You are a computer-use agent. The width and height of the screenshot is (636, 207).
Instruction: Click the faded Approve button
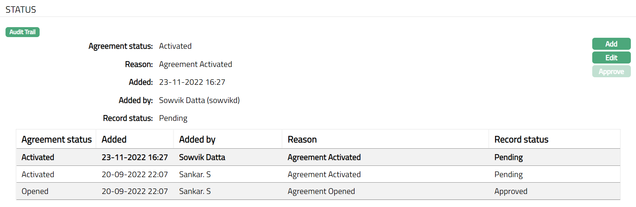[611, 71]
